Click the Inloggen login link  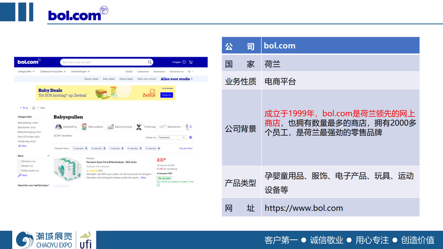[176, 62]
